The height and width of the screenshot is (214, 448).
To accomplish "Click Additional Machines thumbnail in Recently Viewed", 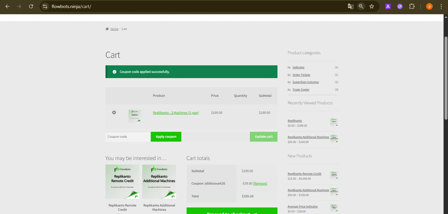I will tap(334, 139).
